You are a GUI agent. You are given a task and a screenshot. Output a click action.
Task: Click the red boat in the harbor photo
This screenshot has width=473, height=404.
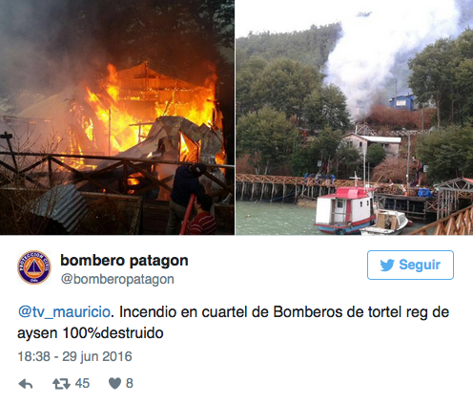point(345,210)
